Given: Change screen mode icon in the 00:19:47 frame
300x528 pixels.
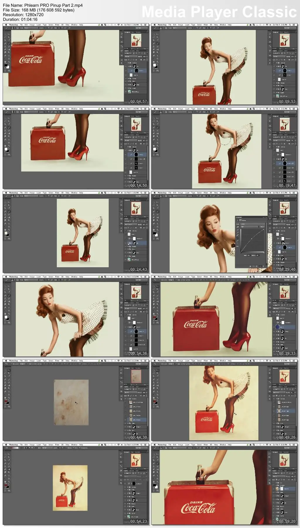Looking at the screenshot, I should click(158, 154).
